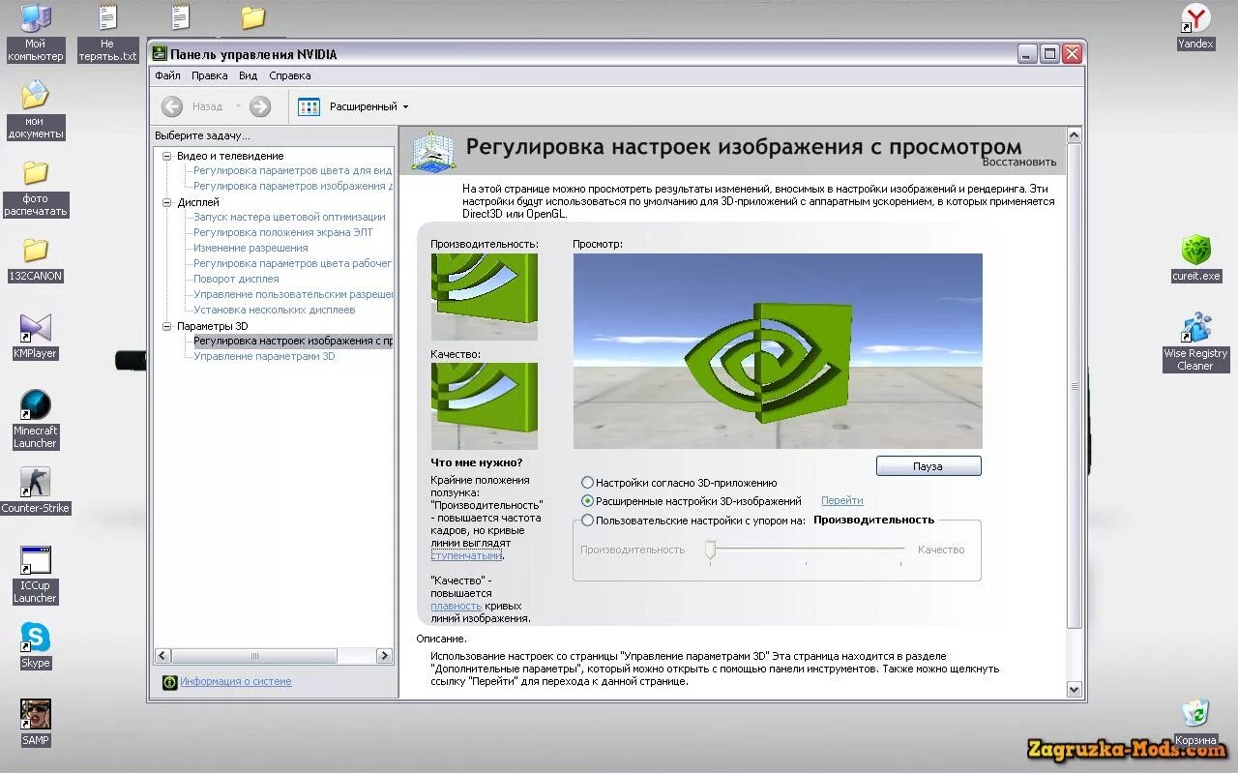
Task: Open "Информация о системе" link
Action: click(x=235, y=682)
